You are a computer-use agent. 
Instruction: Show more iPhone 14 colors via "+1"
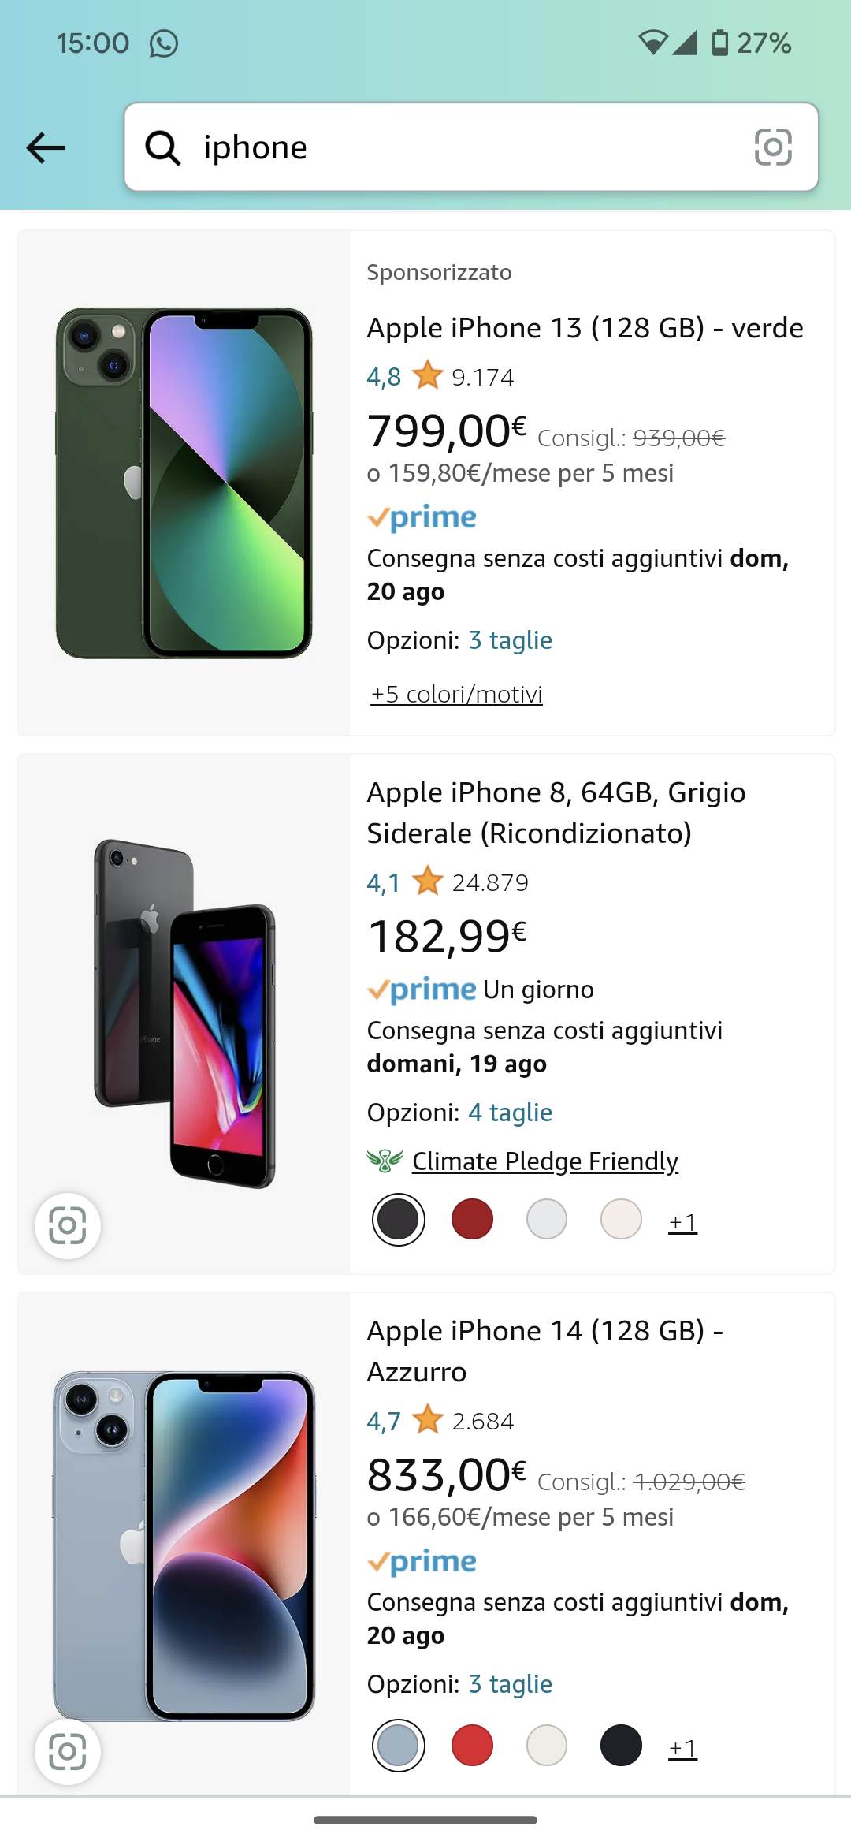(x=682, y=1748)
